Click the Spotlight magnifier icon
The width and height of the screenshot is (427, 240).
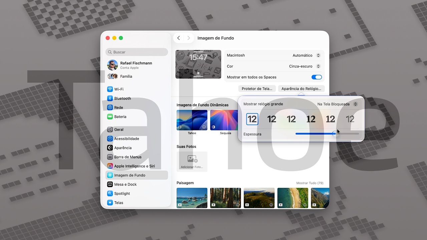(110, 193)
